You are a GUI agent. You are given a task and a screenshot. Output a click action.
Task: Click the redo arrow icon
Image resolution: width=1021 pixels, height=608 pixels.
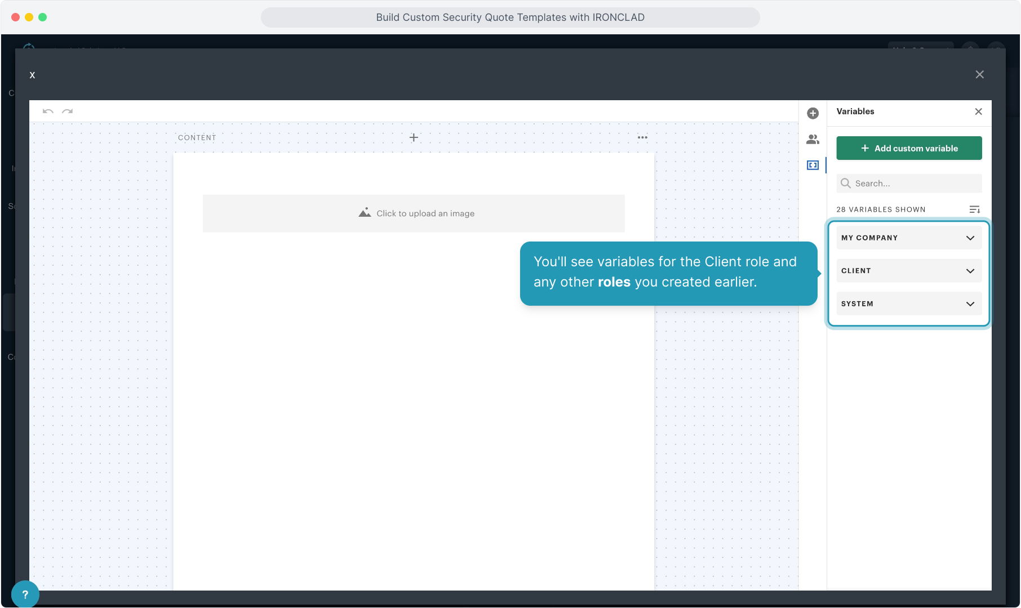[x=68, y=111]
